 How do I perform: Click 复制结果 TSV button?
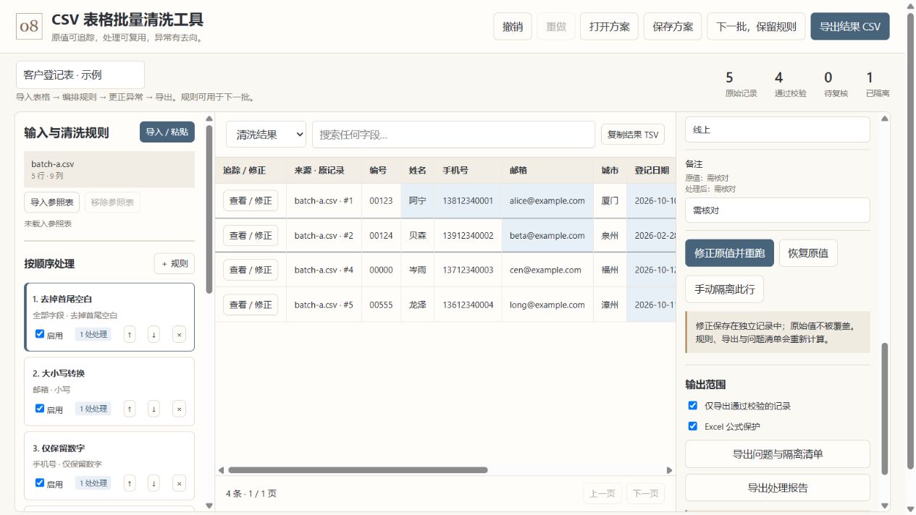[x=633, y=135]
